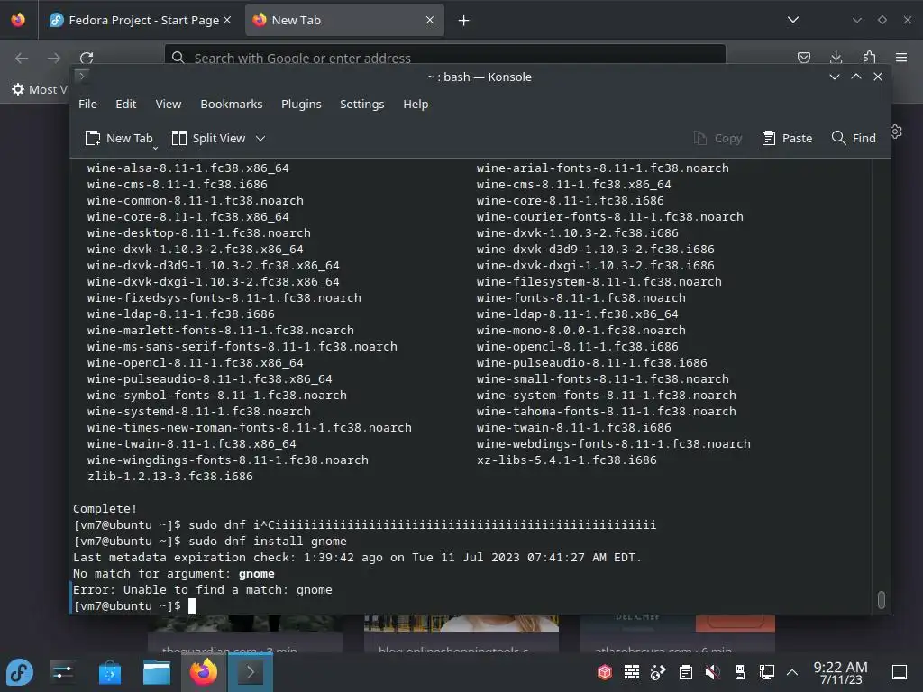Image resolution: width=923 pixels, height=692 pixels.
Task: Open Konsole Help menu
Action: (x=416, y=105)
